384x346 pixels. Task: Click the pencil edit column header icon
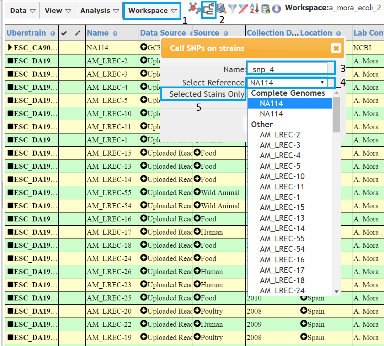pyautogui.click(x=78, y=33)
